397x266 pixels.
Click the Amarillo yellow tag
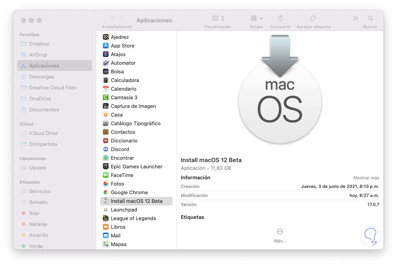(54, 235)
